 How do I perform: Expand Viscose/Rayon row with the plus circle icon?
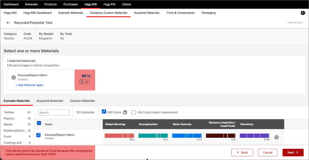[276, 138]
